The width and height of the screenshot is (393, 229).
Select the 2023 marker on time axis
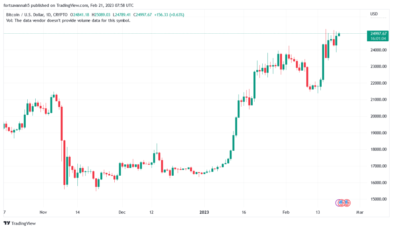tap(204, 212)
